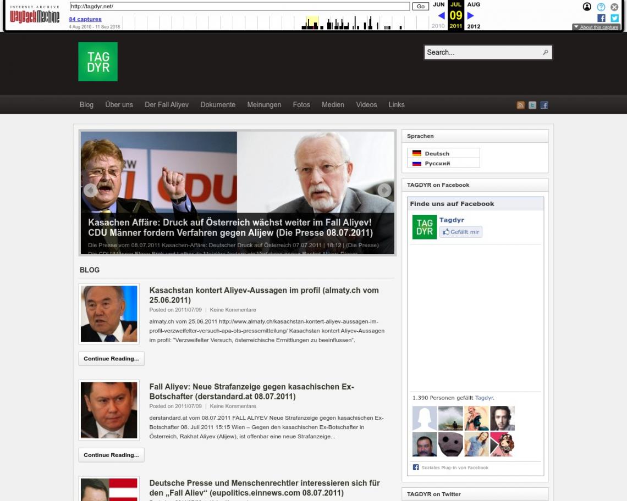Open the Meinungen menu item
This screenshot has height=501, width=627.
pos(264,105)
